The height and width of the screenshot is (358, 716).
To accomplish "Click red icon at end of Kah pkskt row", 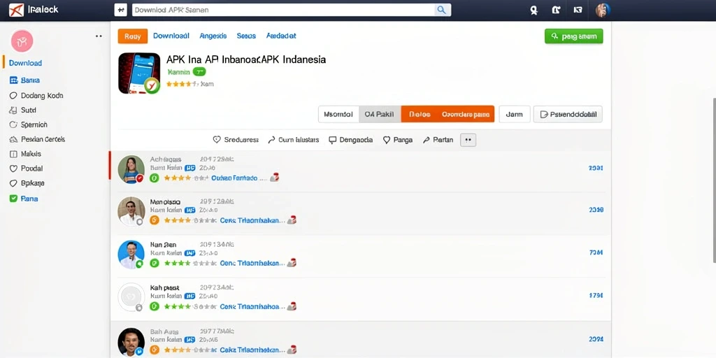I will point(292,306).
